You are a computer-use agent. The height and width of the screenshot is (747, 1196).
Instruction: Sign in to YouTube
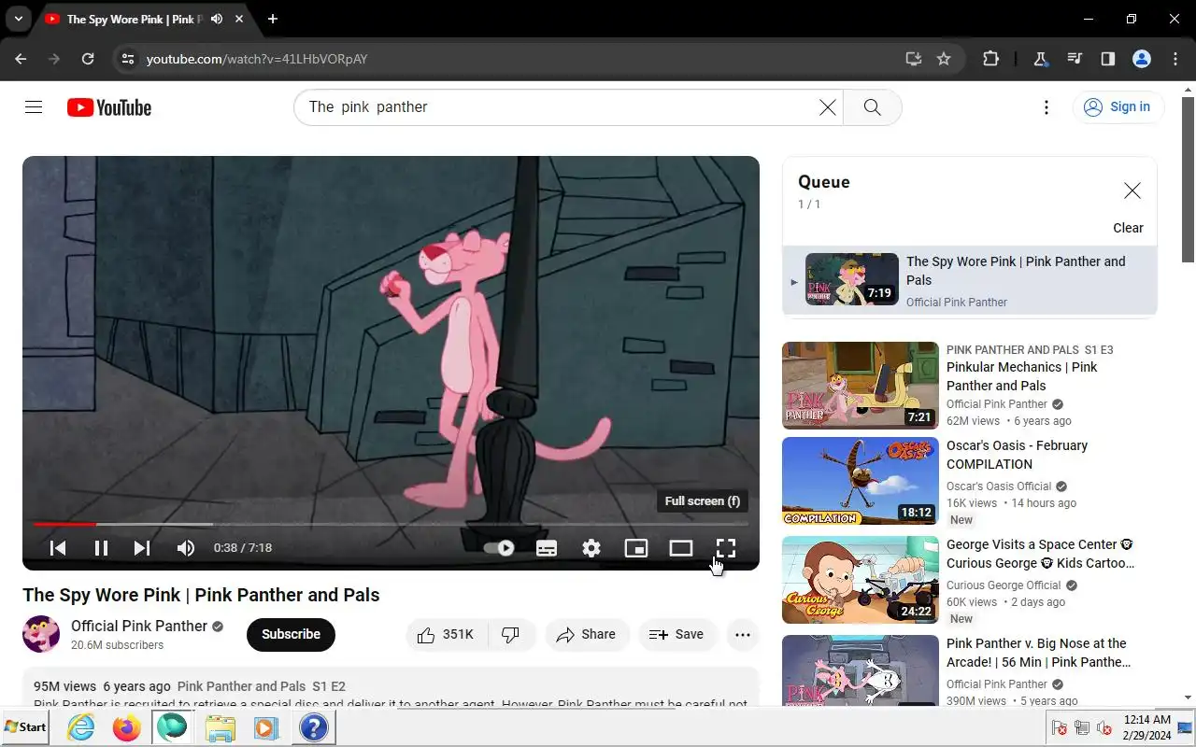tap(1118, 107)
